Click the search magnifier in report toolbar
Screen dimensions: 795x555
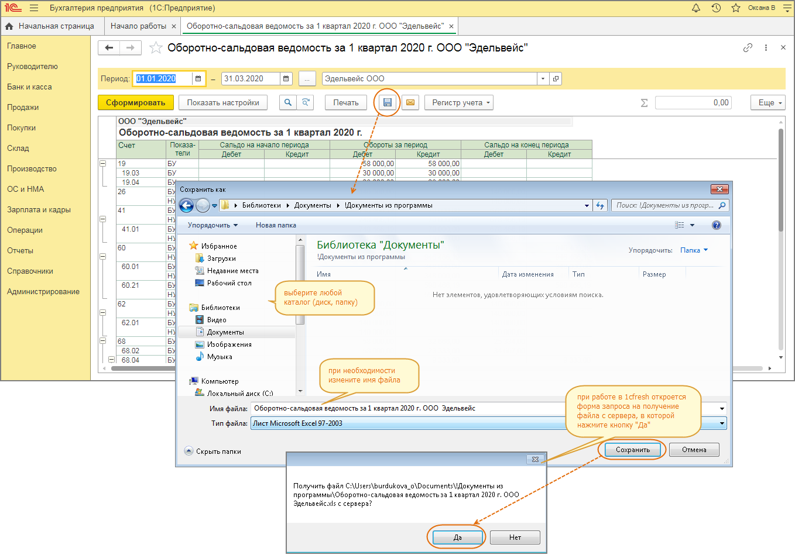point(287,103)
